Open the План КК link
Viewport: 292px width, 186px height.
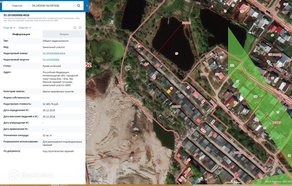pyautogui.click(x=25, y=28)
